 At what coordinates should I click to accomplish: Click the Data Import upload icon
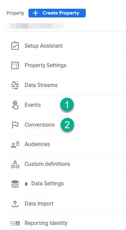[15, 204]
